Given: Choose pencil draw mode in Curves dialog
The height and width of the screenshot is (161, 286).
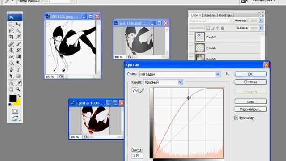Looking at the screenshot, I should coord(142,90).
